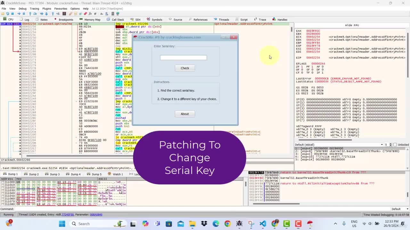Click the Step Over toolbar icon
Viewport: 410px width, 230px height.
pyautogui.click(x=35, y=14)
